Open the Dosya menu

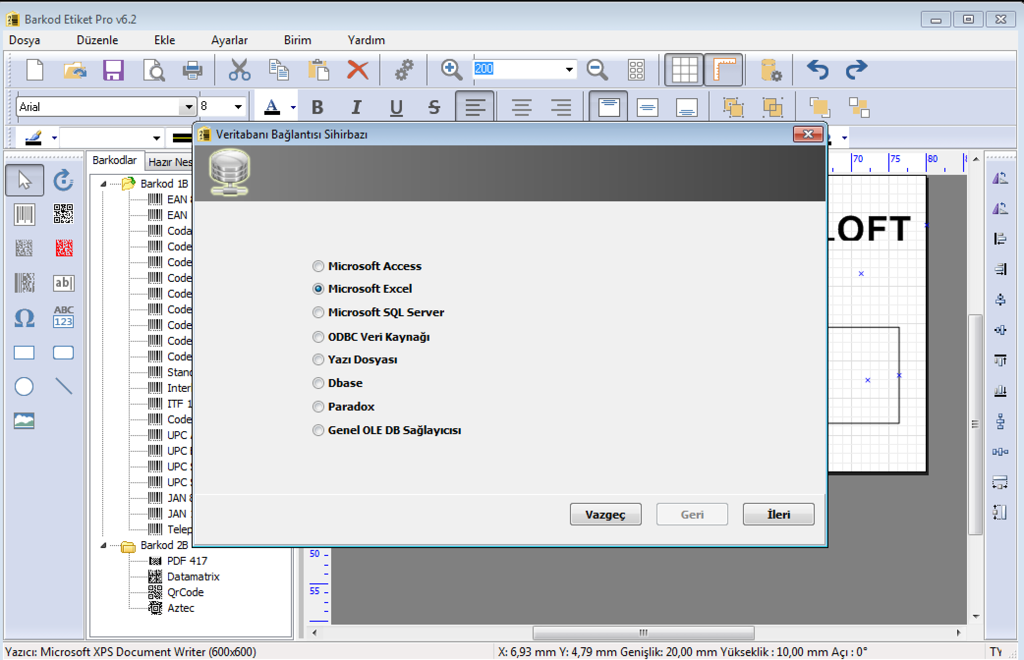[x=25, y=40]
